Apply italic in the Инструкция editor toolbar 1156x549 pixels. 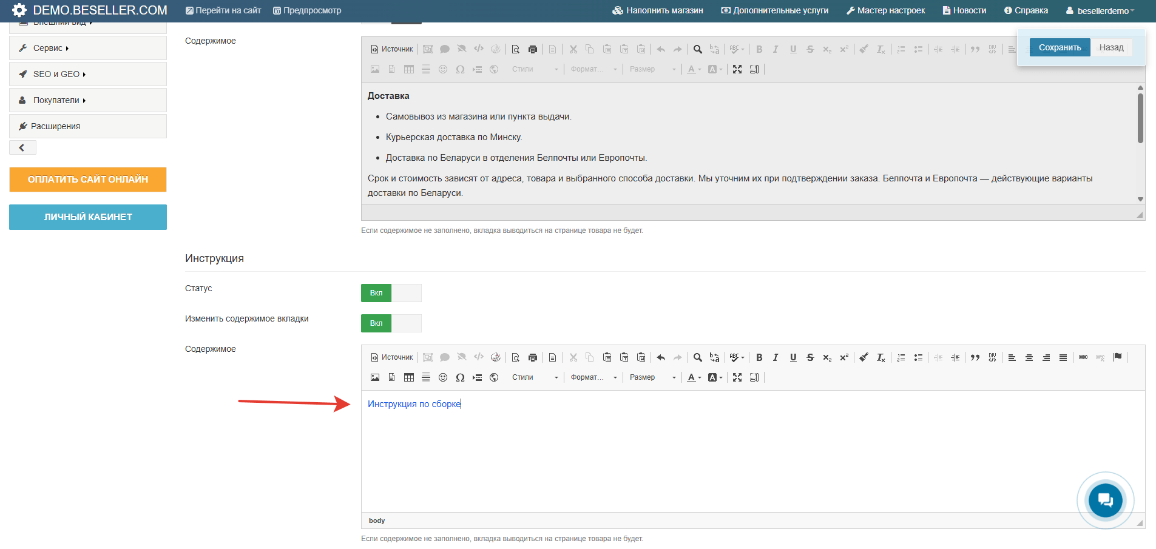(x=776, y=357)
